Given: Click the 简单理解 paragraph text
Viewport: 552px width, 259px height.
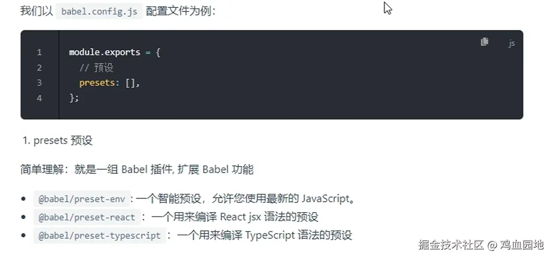Looking at the screenshot, I should pyautogui.click(x=137, y=170).
